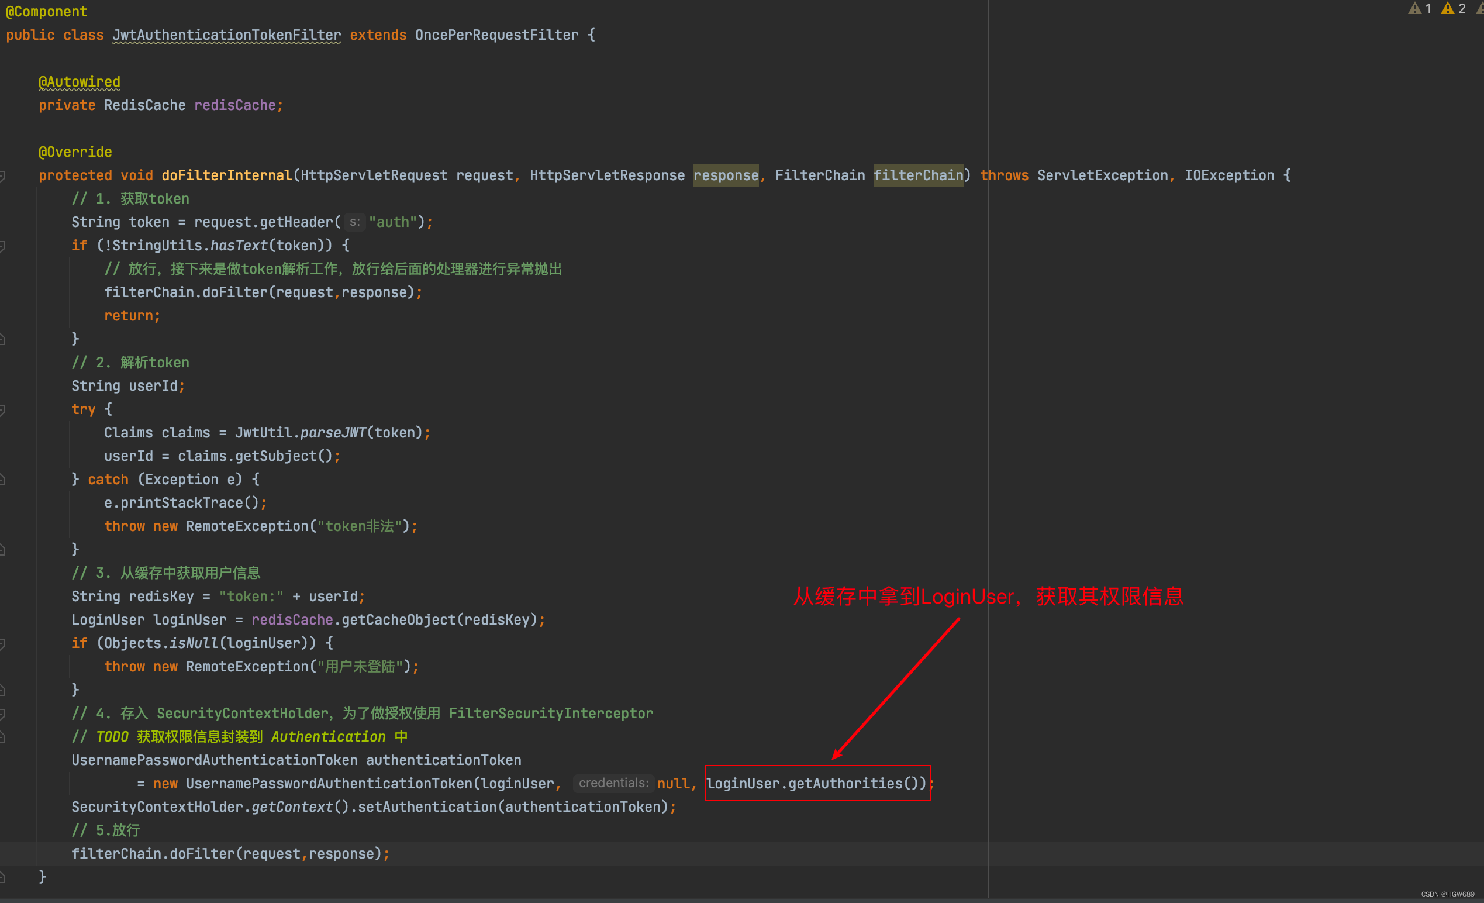This screenshot has height=903, width=1484.
Task: Click getCacheObject(redisKey) call
Action: (x=439, y=620)
